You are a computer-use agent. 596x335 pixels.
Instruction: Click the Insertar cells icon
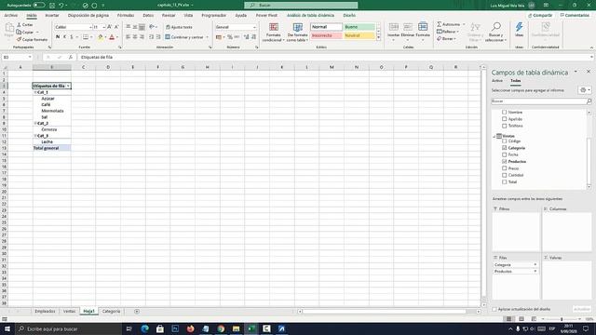(393, 27)
